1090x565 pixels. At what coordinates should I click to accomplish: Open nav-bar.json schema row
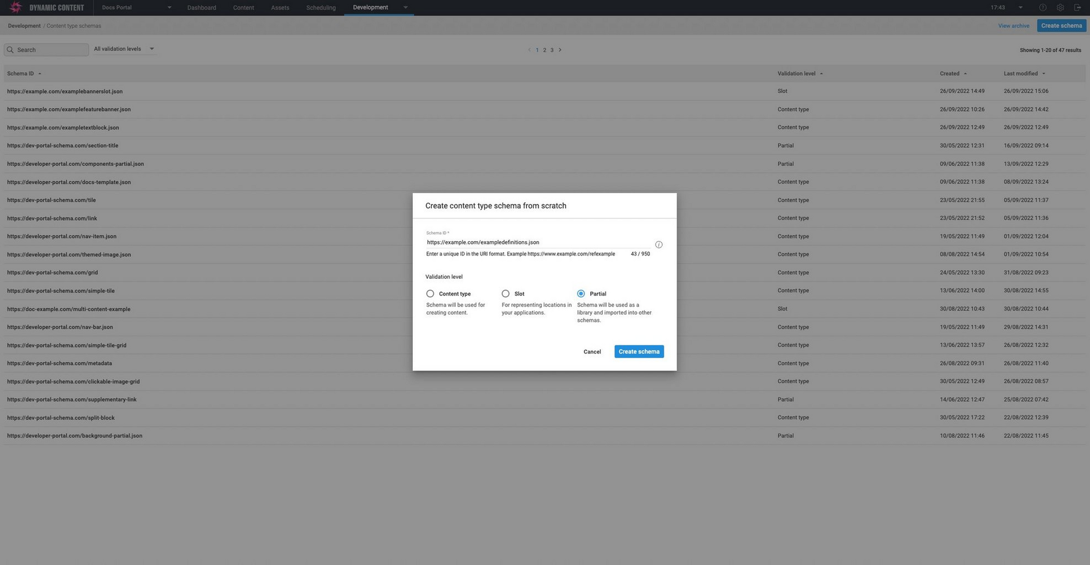coord(544,327)
